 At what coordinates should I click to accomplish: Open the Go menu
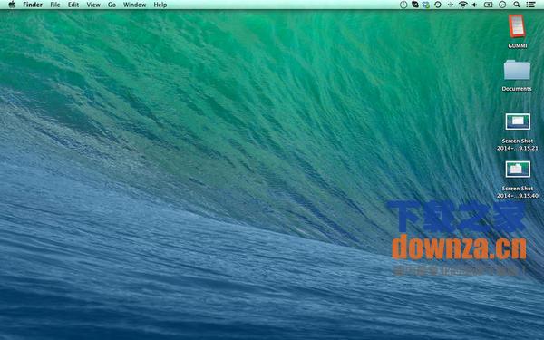click(x=112, y=5)
